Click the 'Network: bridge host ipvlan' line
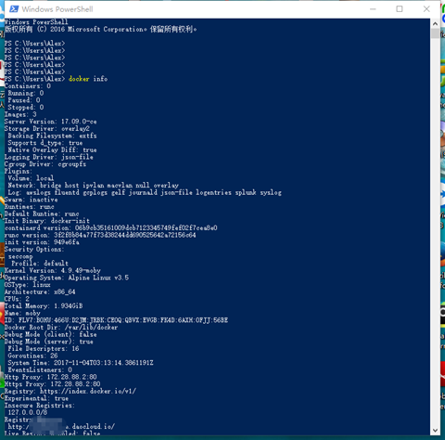This screenshot has height=440, width=445. coord(94,185)
